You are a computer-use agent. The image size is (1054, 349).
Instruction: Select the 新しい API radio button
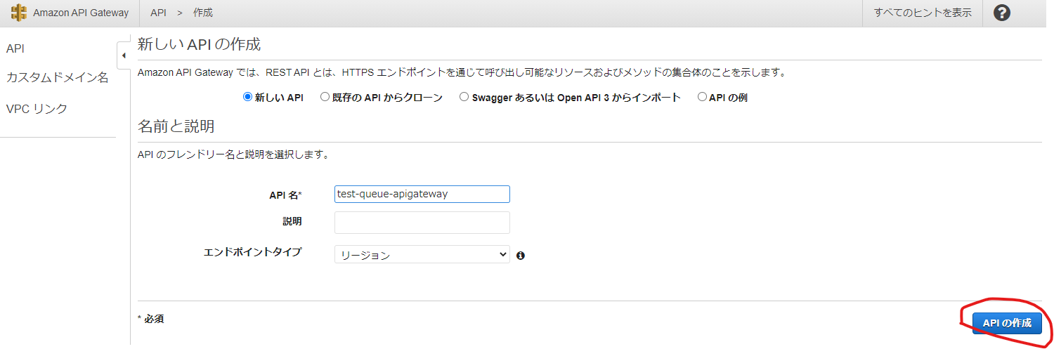[x=247, y=98]
